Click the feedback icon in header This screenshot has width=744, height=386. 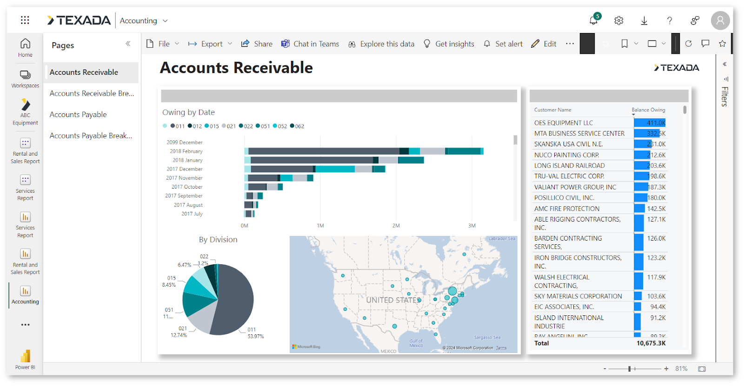click(695, 20)
